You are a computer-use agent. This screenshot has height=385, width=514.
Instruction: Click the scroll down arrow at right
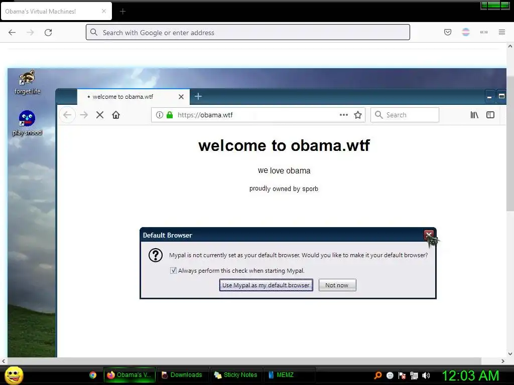pos(510,353)
